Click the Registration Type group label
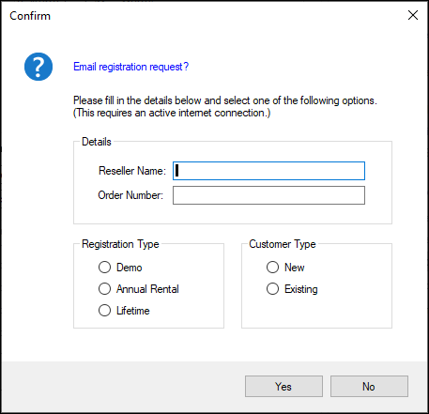Image resolution: width=429 pixels, height=414 pixels. pos(120,244)
